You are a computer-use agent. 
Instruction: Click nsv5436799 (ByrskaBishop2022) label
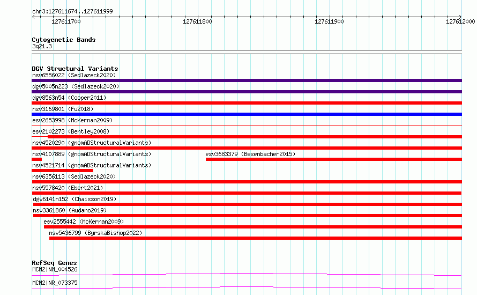95,233
